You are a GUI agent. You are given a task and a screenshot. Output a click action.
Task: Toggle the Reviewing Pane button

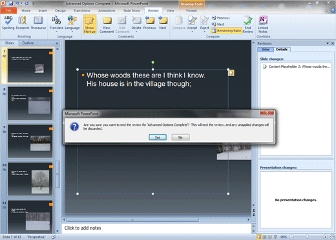[x=226, y=31]
